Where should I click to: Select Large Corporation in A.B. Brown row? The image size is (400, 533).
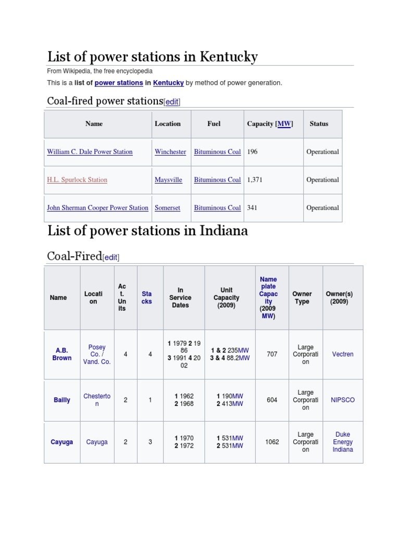(x=305, y=354)
